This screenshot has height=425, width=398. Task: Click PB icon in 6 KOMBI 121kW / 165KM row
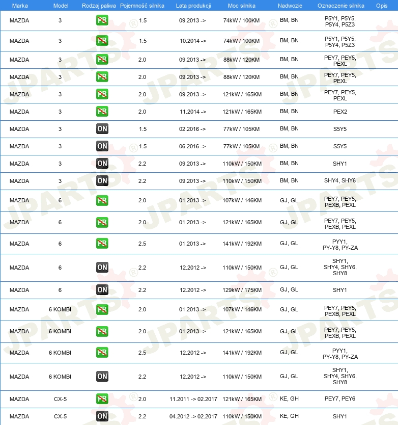(x=102, y=331)
